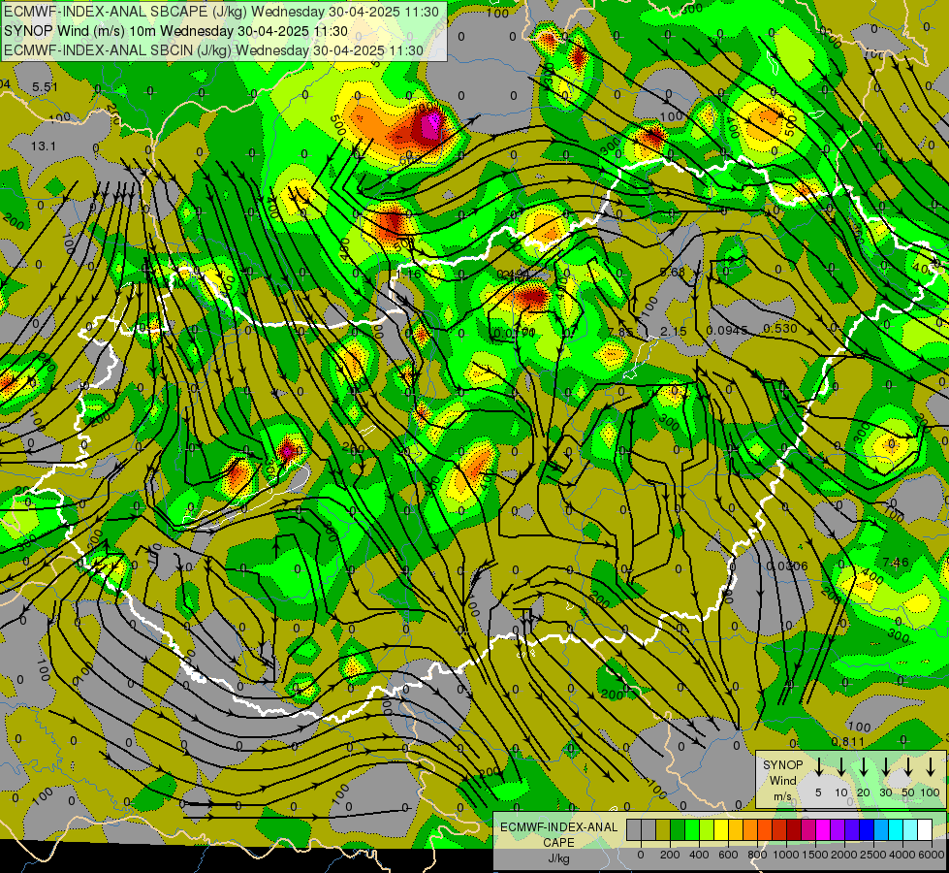Click the '0.0945' value on the map

click(727, 331)
